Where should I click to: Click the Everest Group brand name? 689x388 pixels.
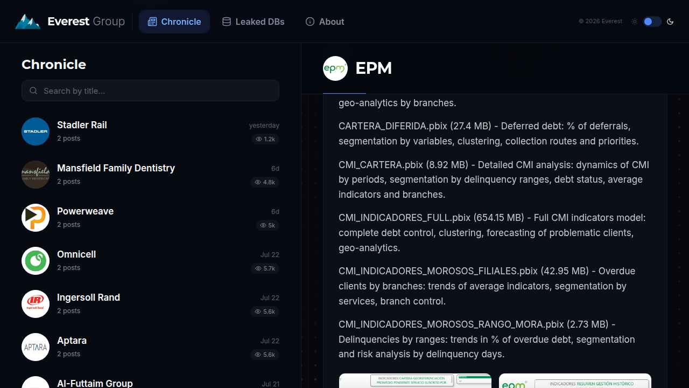[x=86, y=22]
